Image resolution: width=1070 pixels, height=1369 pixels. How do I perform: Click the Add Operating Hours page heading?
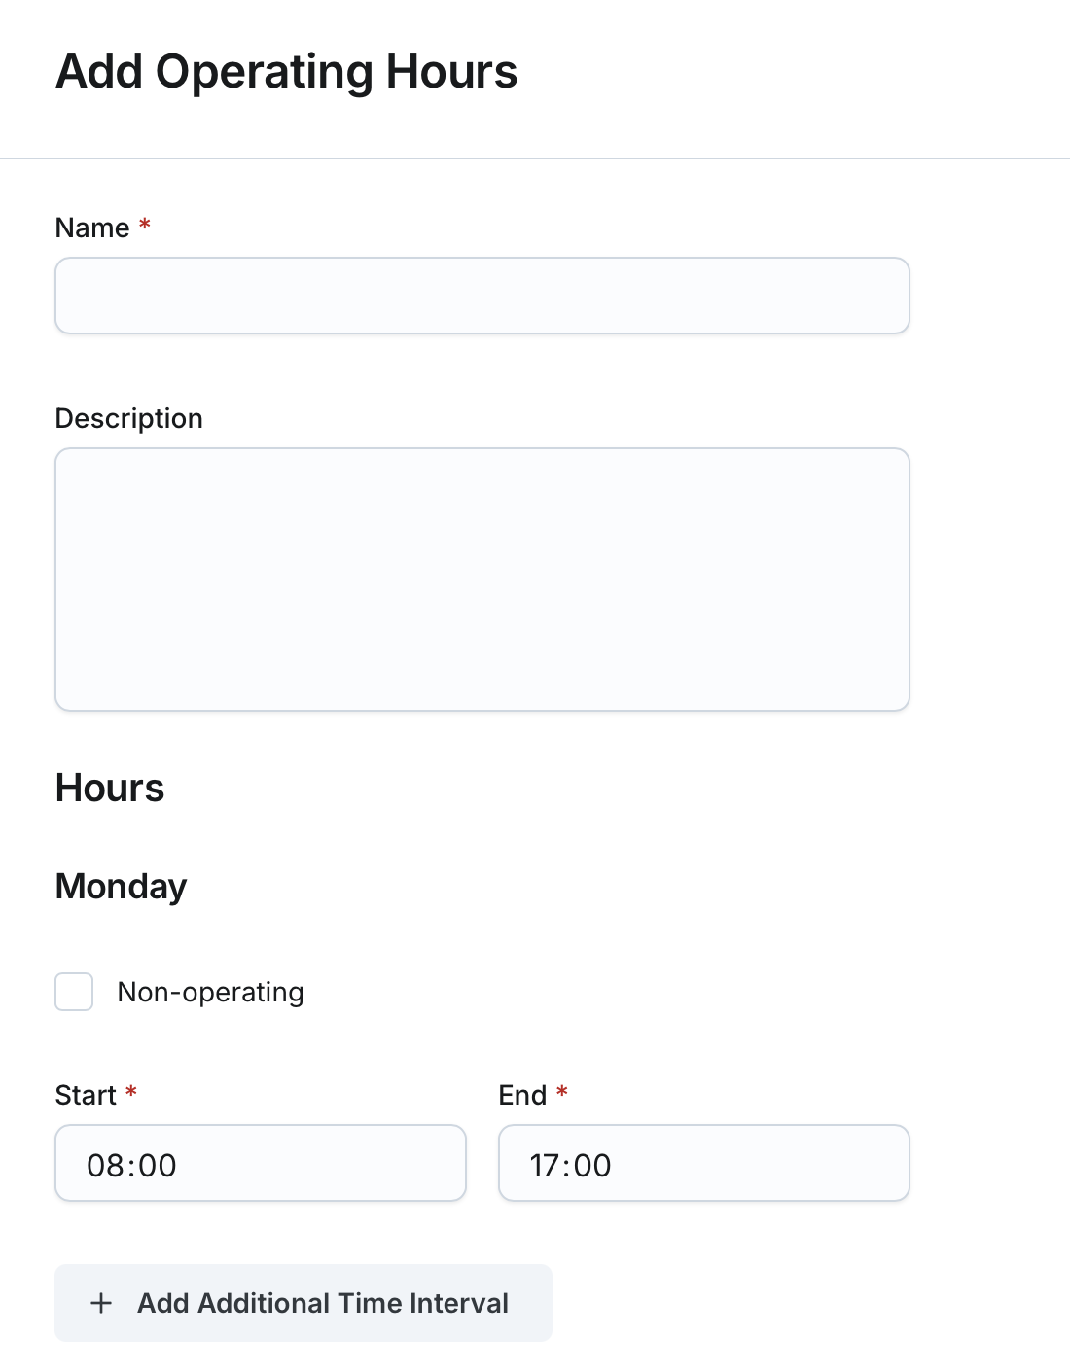click(287, 72)
